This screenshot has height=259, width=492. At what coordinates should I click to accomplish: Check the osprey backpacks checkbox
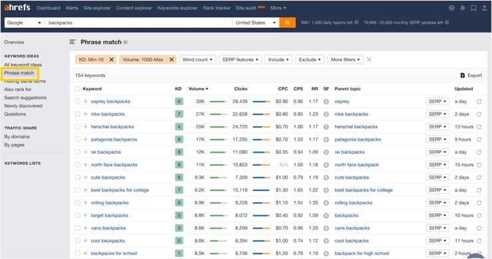tap(78, 102)
